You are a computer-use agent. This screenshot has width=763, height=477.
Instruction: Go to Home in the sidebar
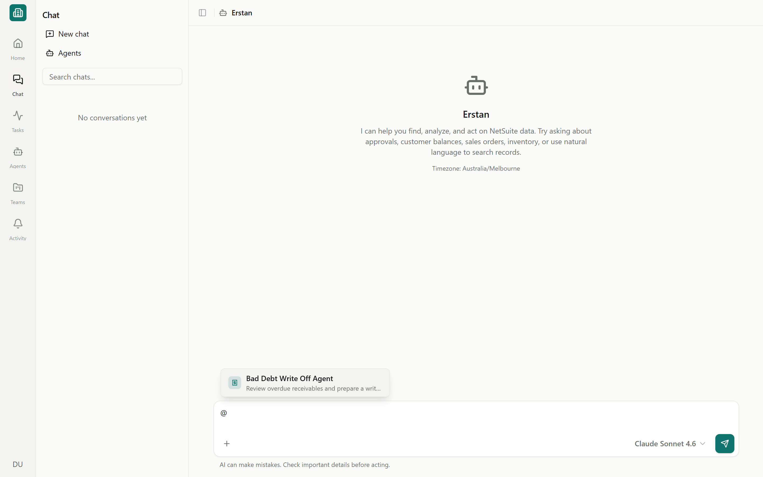click(x=18, y=49)
